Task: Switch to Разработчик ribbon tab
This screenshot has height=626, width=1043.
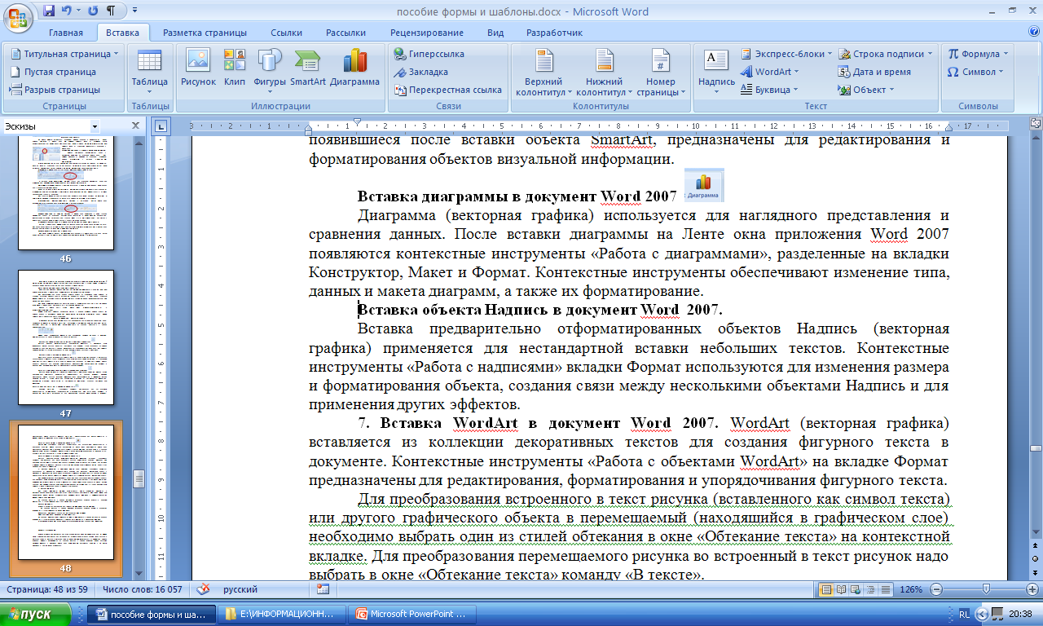Action: tap(554, 33)
